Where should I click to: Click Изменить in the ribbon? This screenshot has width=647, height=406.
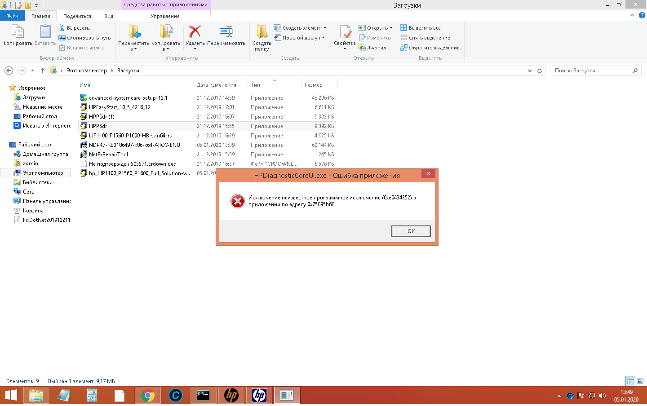375,38
